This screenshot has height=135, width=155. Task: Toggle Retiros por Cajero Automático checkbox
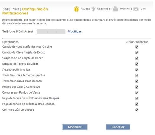pos(137,87)
